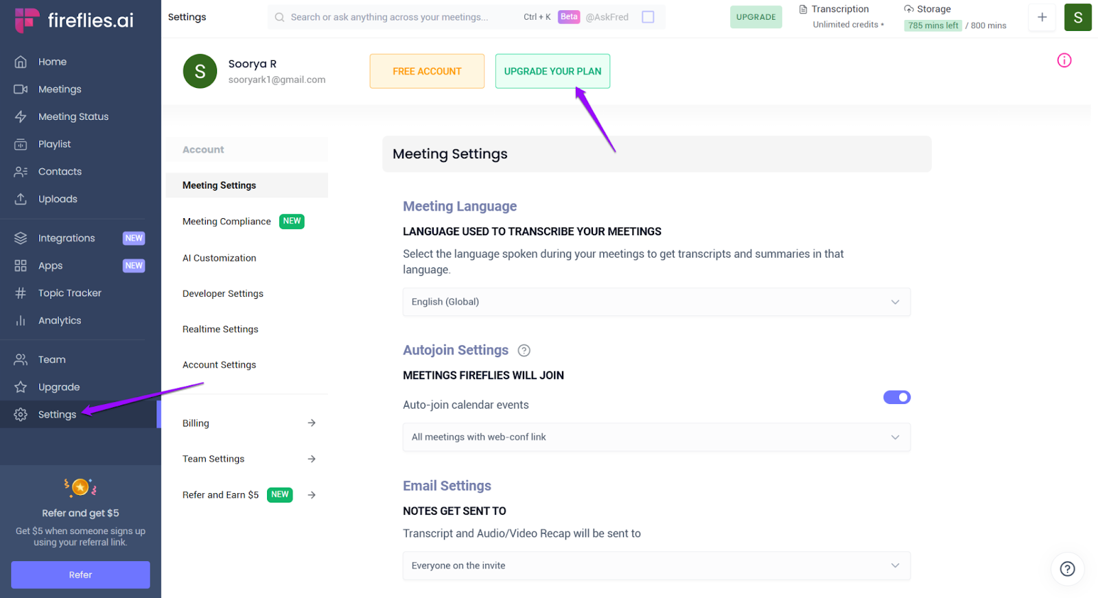This screenshot has width=1098, height=598.
Task: Click the Upgrade Your Plan button
Action: pyautogui.click(x=552, y=71)
